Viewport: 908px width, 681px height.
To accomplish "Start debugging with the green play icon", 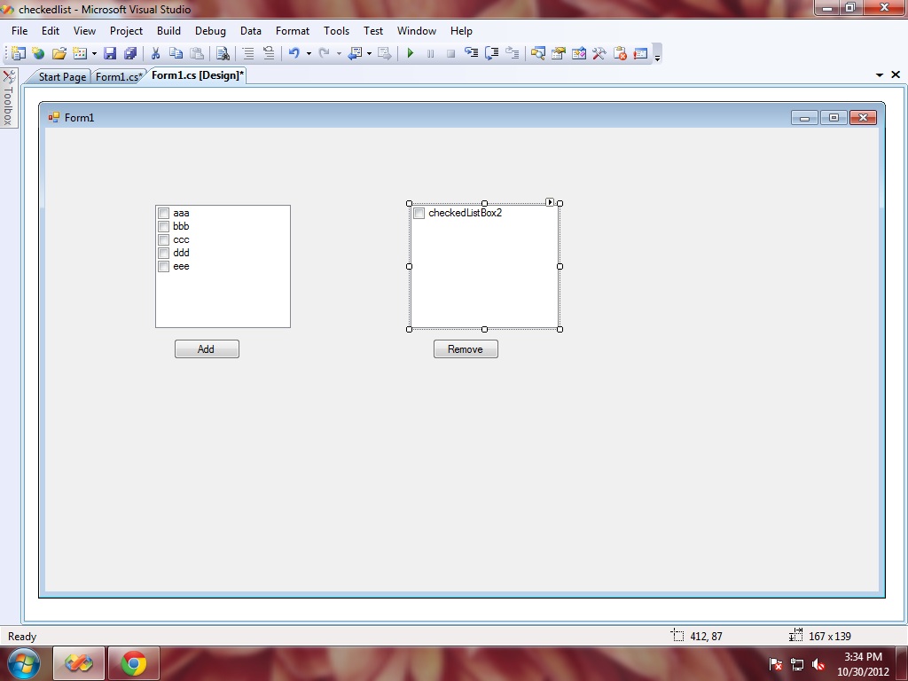I will coord(410,53).
